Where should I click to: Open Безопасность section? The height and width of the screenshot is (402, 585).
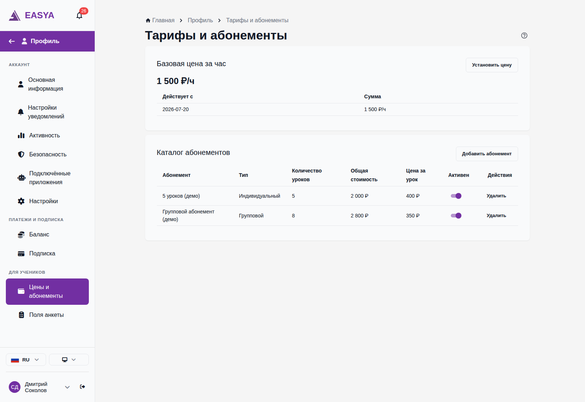pyautogui.click(x=48, y=155)
